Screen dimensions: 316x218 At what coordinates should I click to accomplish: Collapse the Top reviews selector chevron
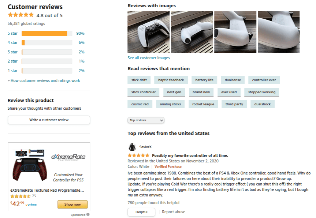pos(161,120)
